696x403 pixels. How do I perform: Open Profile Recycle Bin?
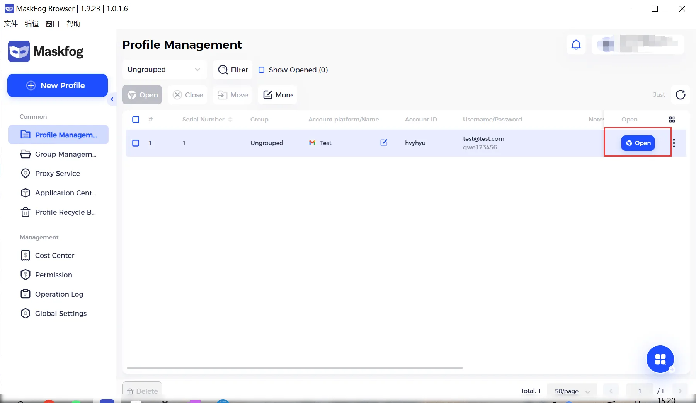pos(58,212)
